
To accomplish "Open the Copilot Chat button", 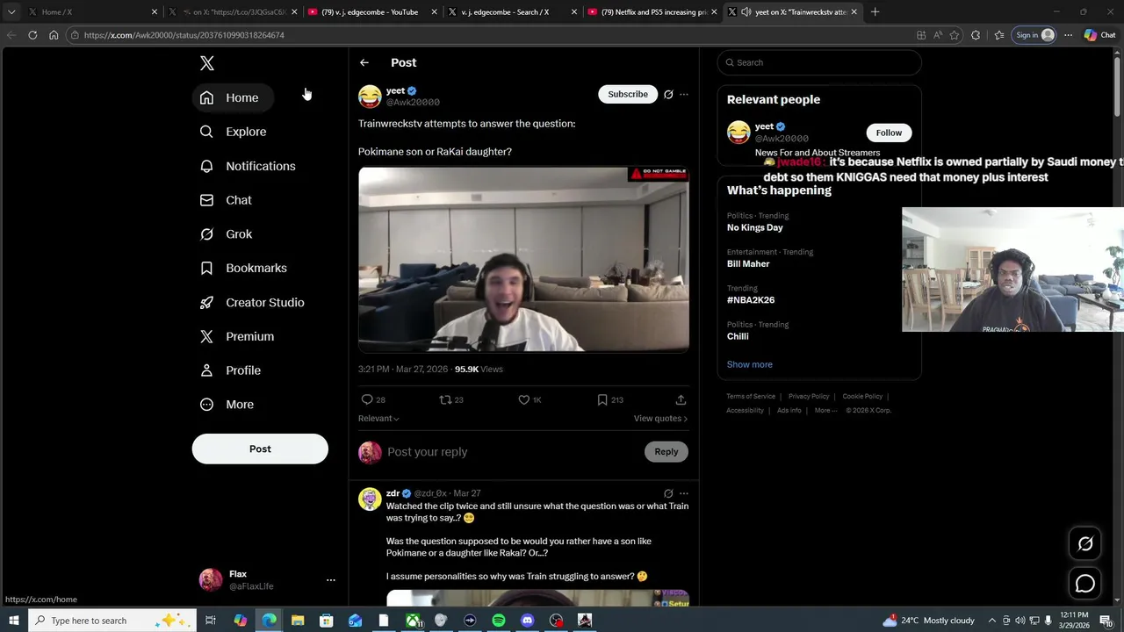I will pos(1100,35).
